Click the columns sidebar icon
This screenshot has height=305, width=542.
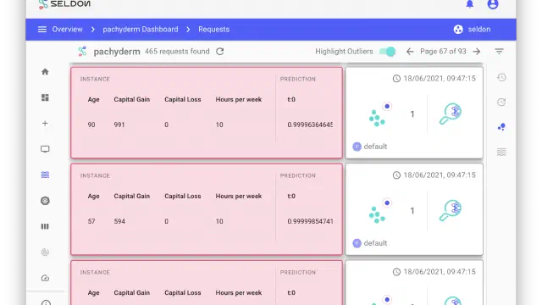(45, 226)
